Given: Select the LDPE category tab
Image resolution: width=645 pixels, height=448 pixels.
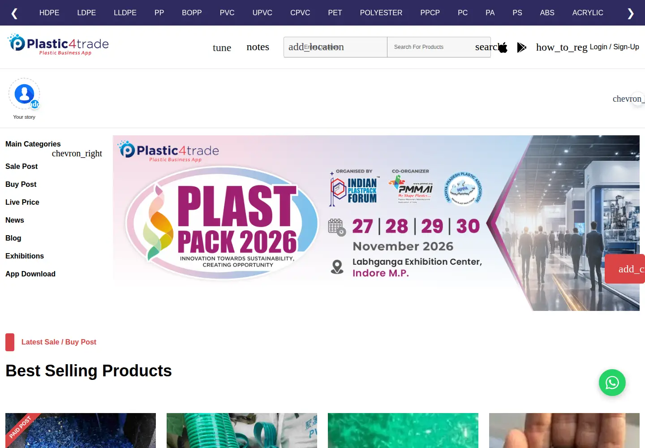Looking at the screenshot, I should coord(86,13).
